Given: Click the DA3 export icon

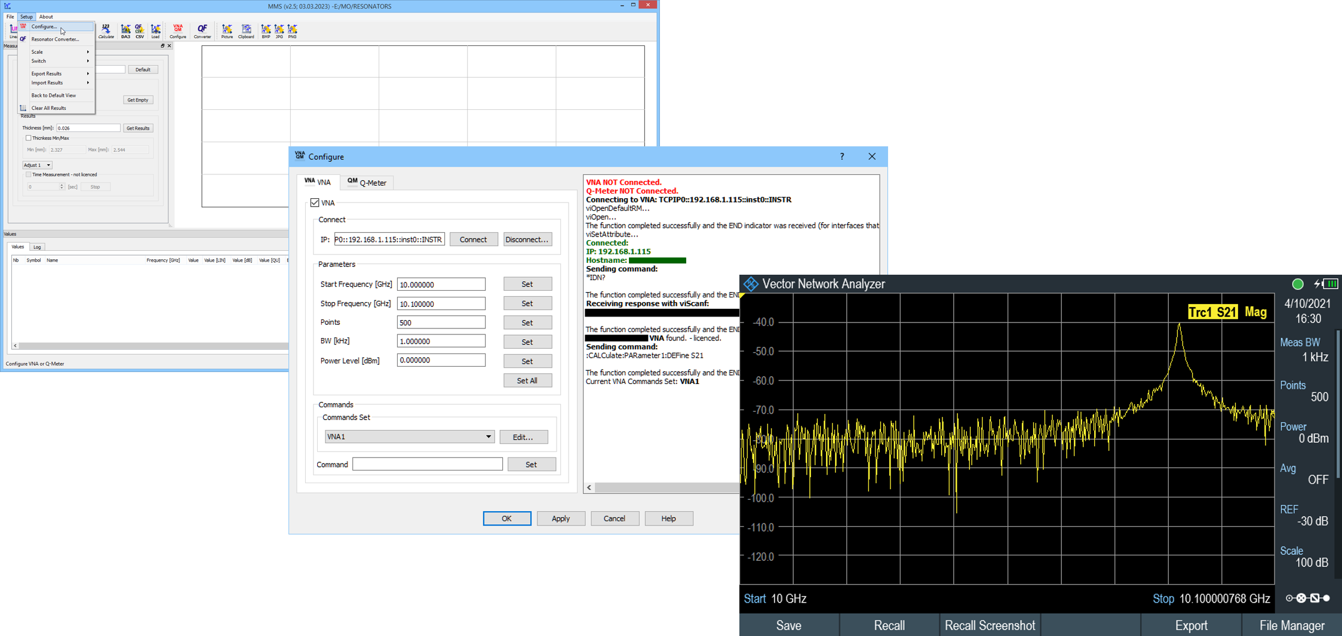Looking at the screenshot, I should tap(125, 31).
